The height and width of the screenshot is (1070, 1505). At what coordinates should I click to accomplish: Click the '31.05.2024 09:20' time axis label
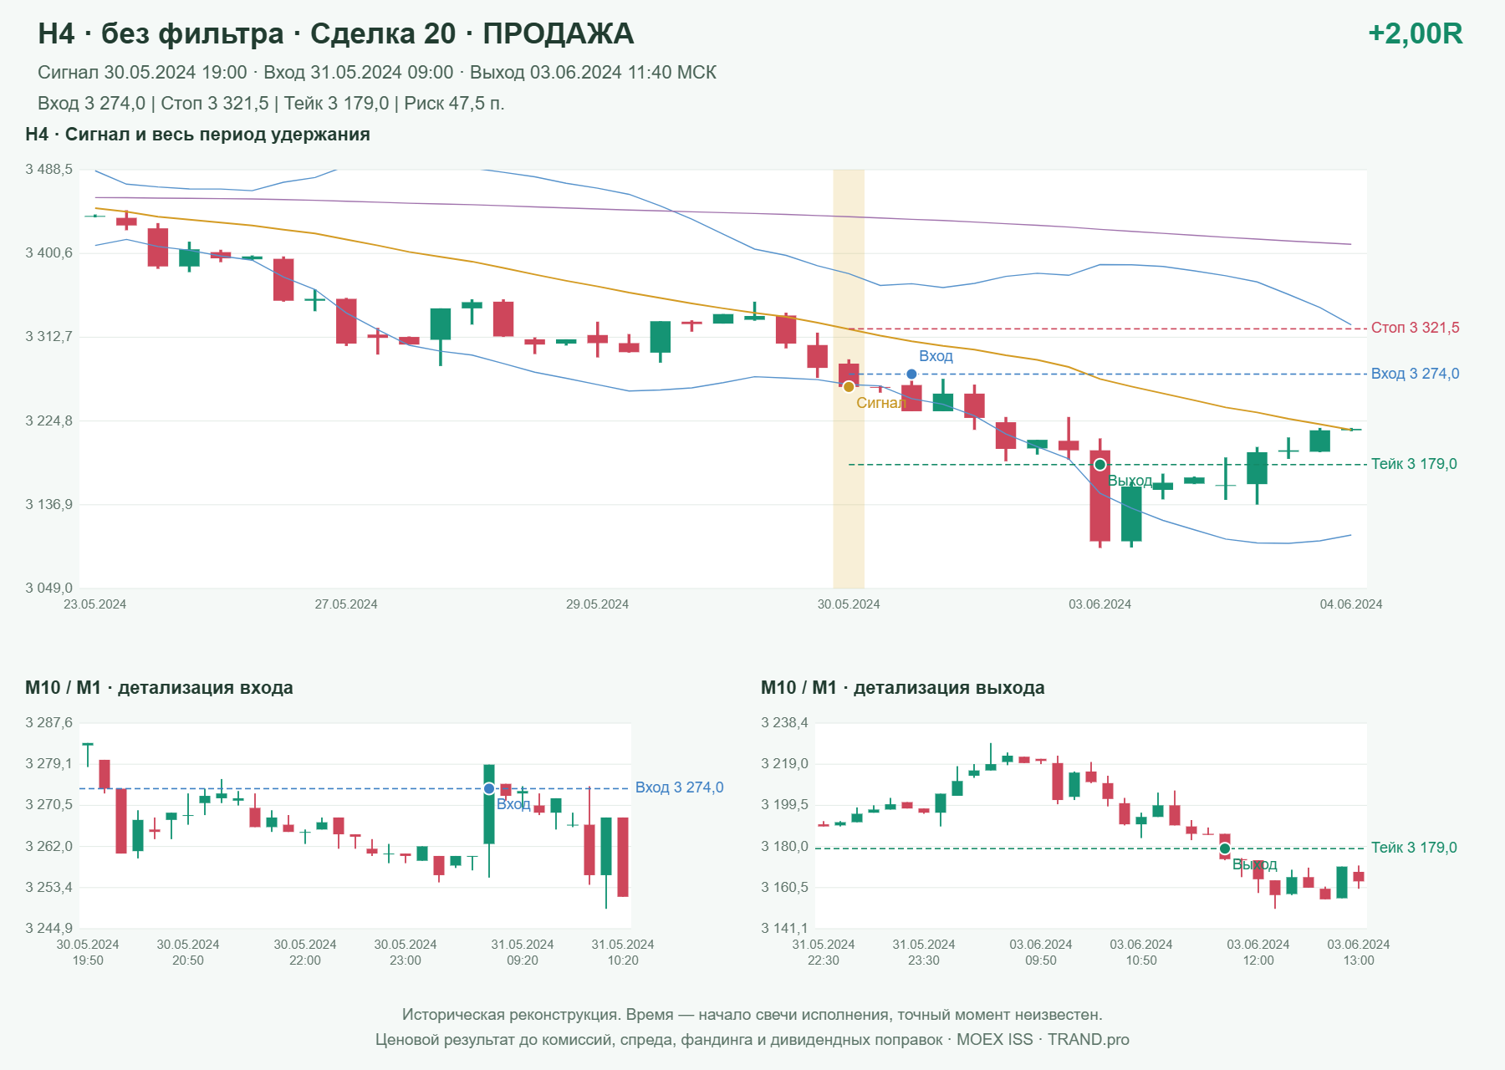[x=523, y=952]
